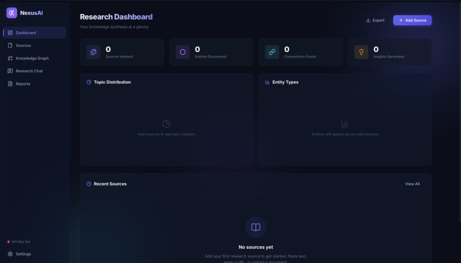Click 'Add sources to see topic clusters' text
The image size is (461, 263).
pos(166,134)
